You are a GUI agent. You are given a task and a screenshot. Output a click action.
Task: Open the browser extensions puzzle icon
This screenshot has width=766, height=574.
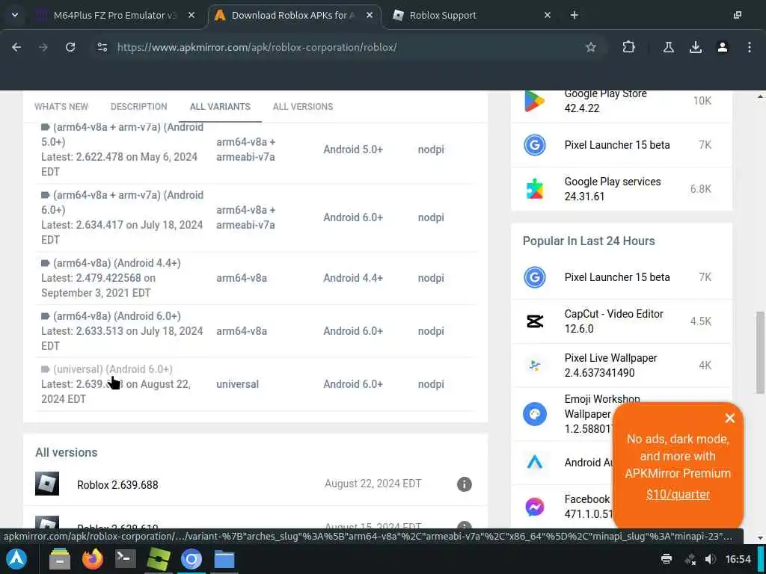(x=628, y=47)
